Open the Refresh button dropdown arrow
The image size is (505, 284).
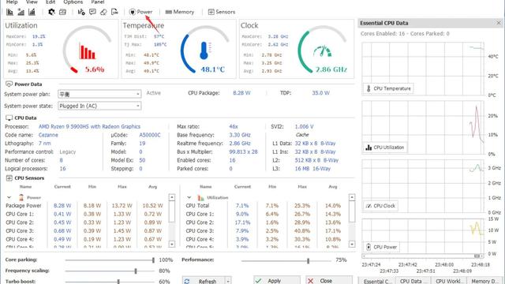[x=228, y=281]
